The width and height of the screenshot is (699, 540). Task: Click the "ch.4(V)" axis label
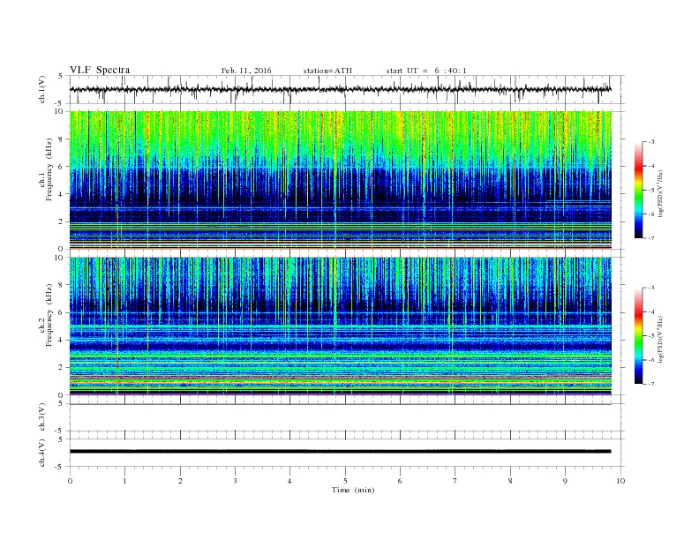[42, 453]
